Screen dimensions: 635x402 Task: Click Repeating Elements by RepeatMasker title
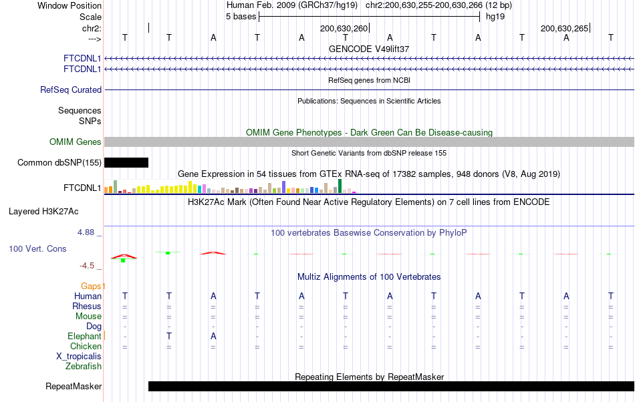(x=369, y=377)
